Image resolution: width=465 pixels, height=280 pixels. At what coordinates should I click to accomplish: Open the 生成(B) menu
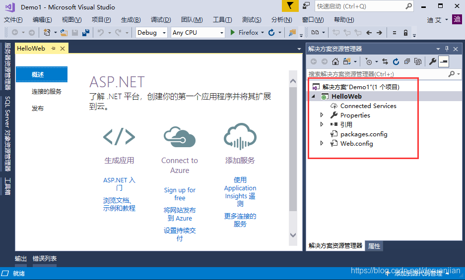[x=131, y=20]
